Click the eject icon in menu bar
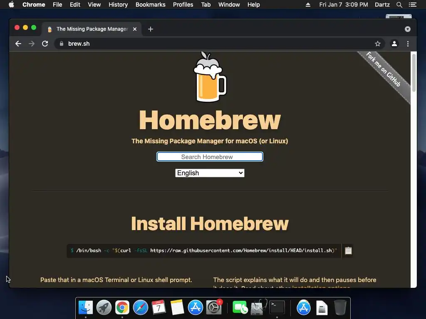 coord(308,5)
